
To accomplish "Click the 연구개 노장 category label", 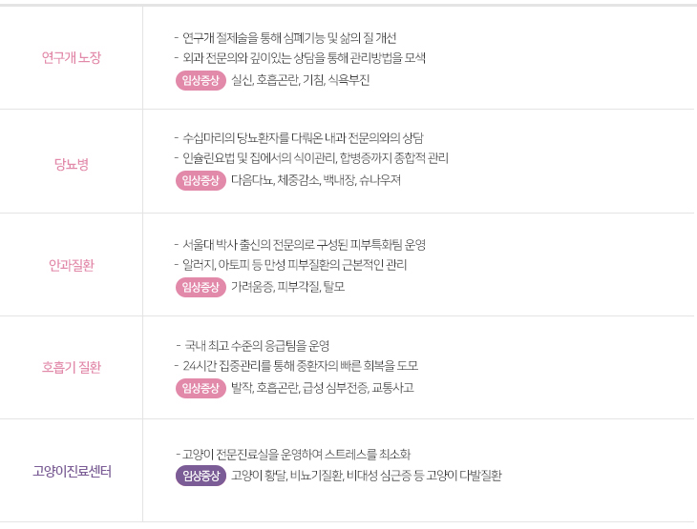I will click(x=71, y=57).
